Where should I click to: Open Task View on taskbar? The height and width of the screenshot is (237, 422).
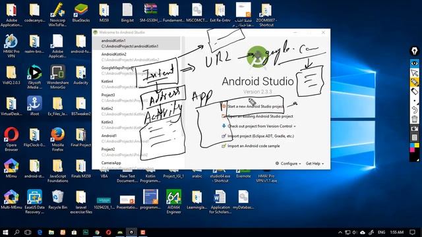[28, 232]
